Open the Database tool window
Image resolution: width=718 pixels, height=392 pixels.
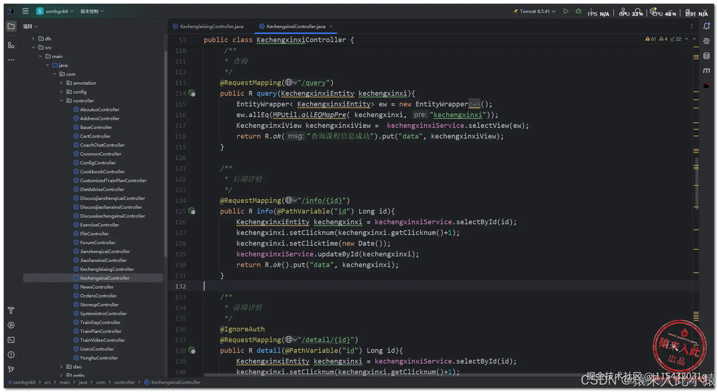tap(706, 56)
